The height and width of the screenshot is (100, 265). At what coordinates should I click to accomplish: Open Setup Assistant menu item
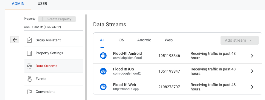54,40
